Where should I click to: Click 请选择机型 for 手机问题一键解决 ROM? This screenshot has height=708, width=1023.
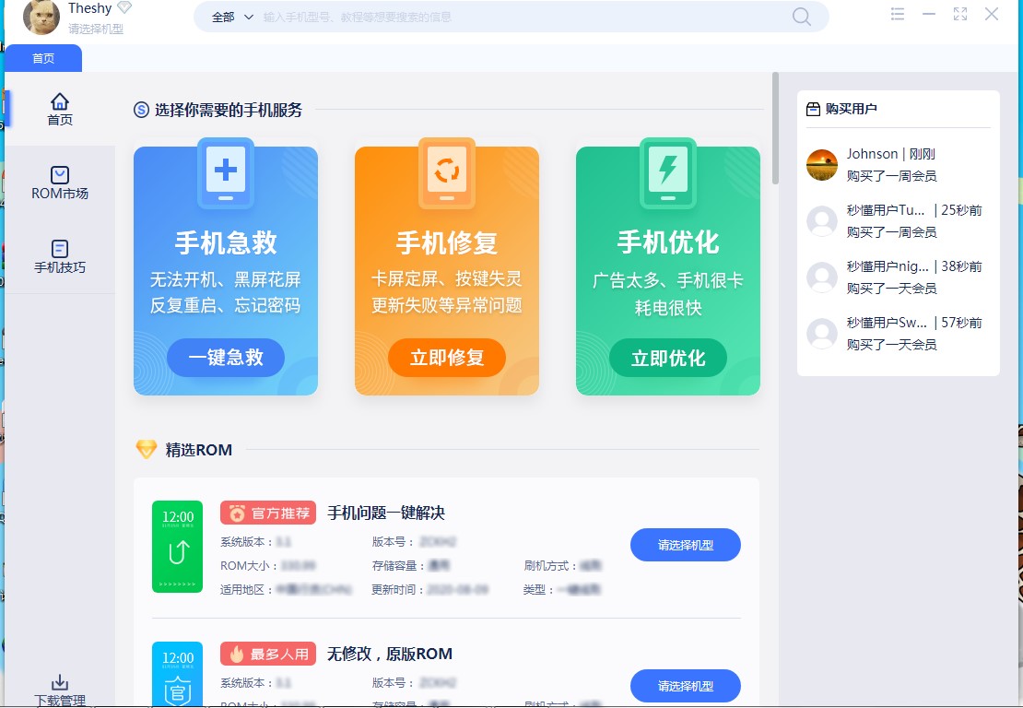pyautogui.click(x=686, y=545)
